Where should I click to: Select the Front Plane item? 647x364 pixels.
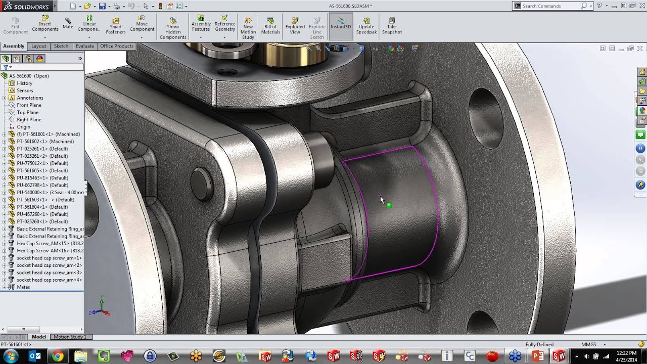[x=29, y=105]
